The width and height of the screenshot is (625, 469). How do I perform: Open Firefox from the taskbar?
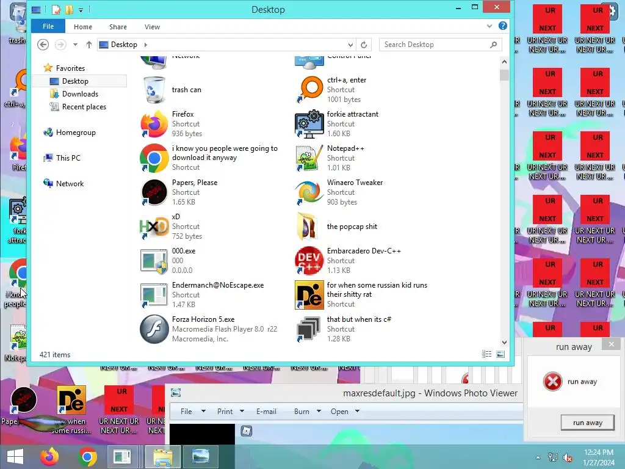[49, 456]
